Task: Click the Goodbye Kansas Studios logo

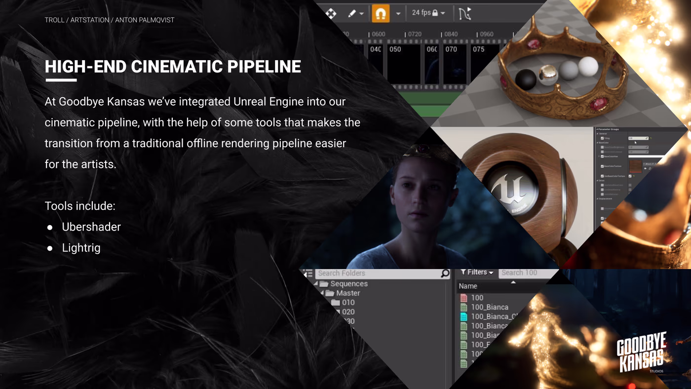Action: pyautogui.click(x=642, y=352)
